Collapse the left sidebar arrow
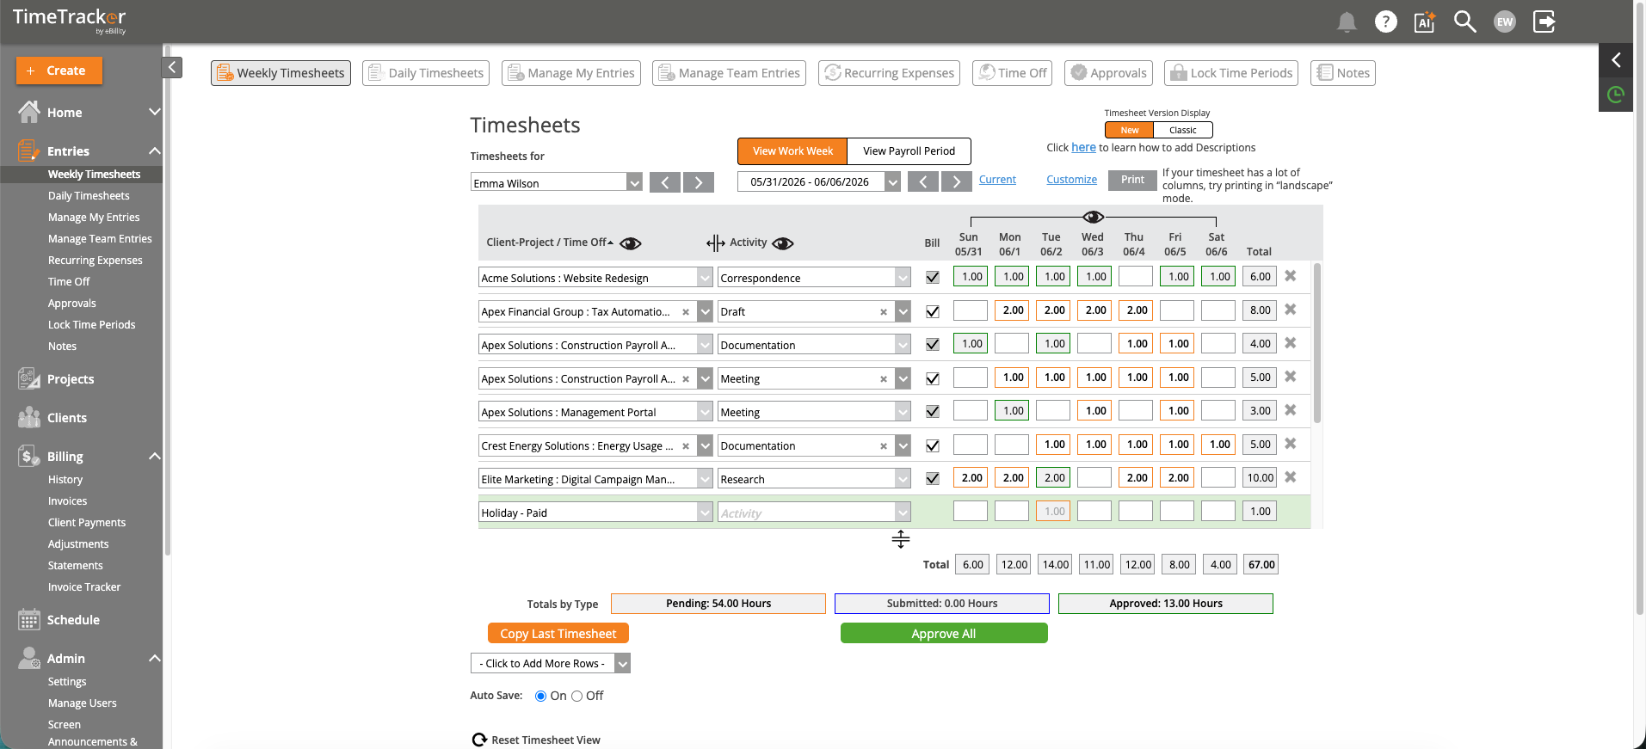This screenshot has height=749, width=1646. (x=172, y=67)
